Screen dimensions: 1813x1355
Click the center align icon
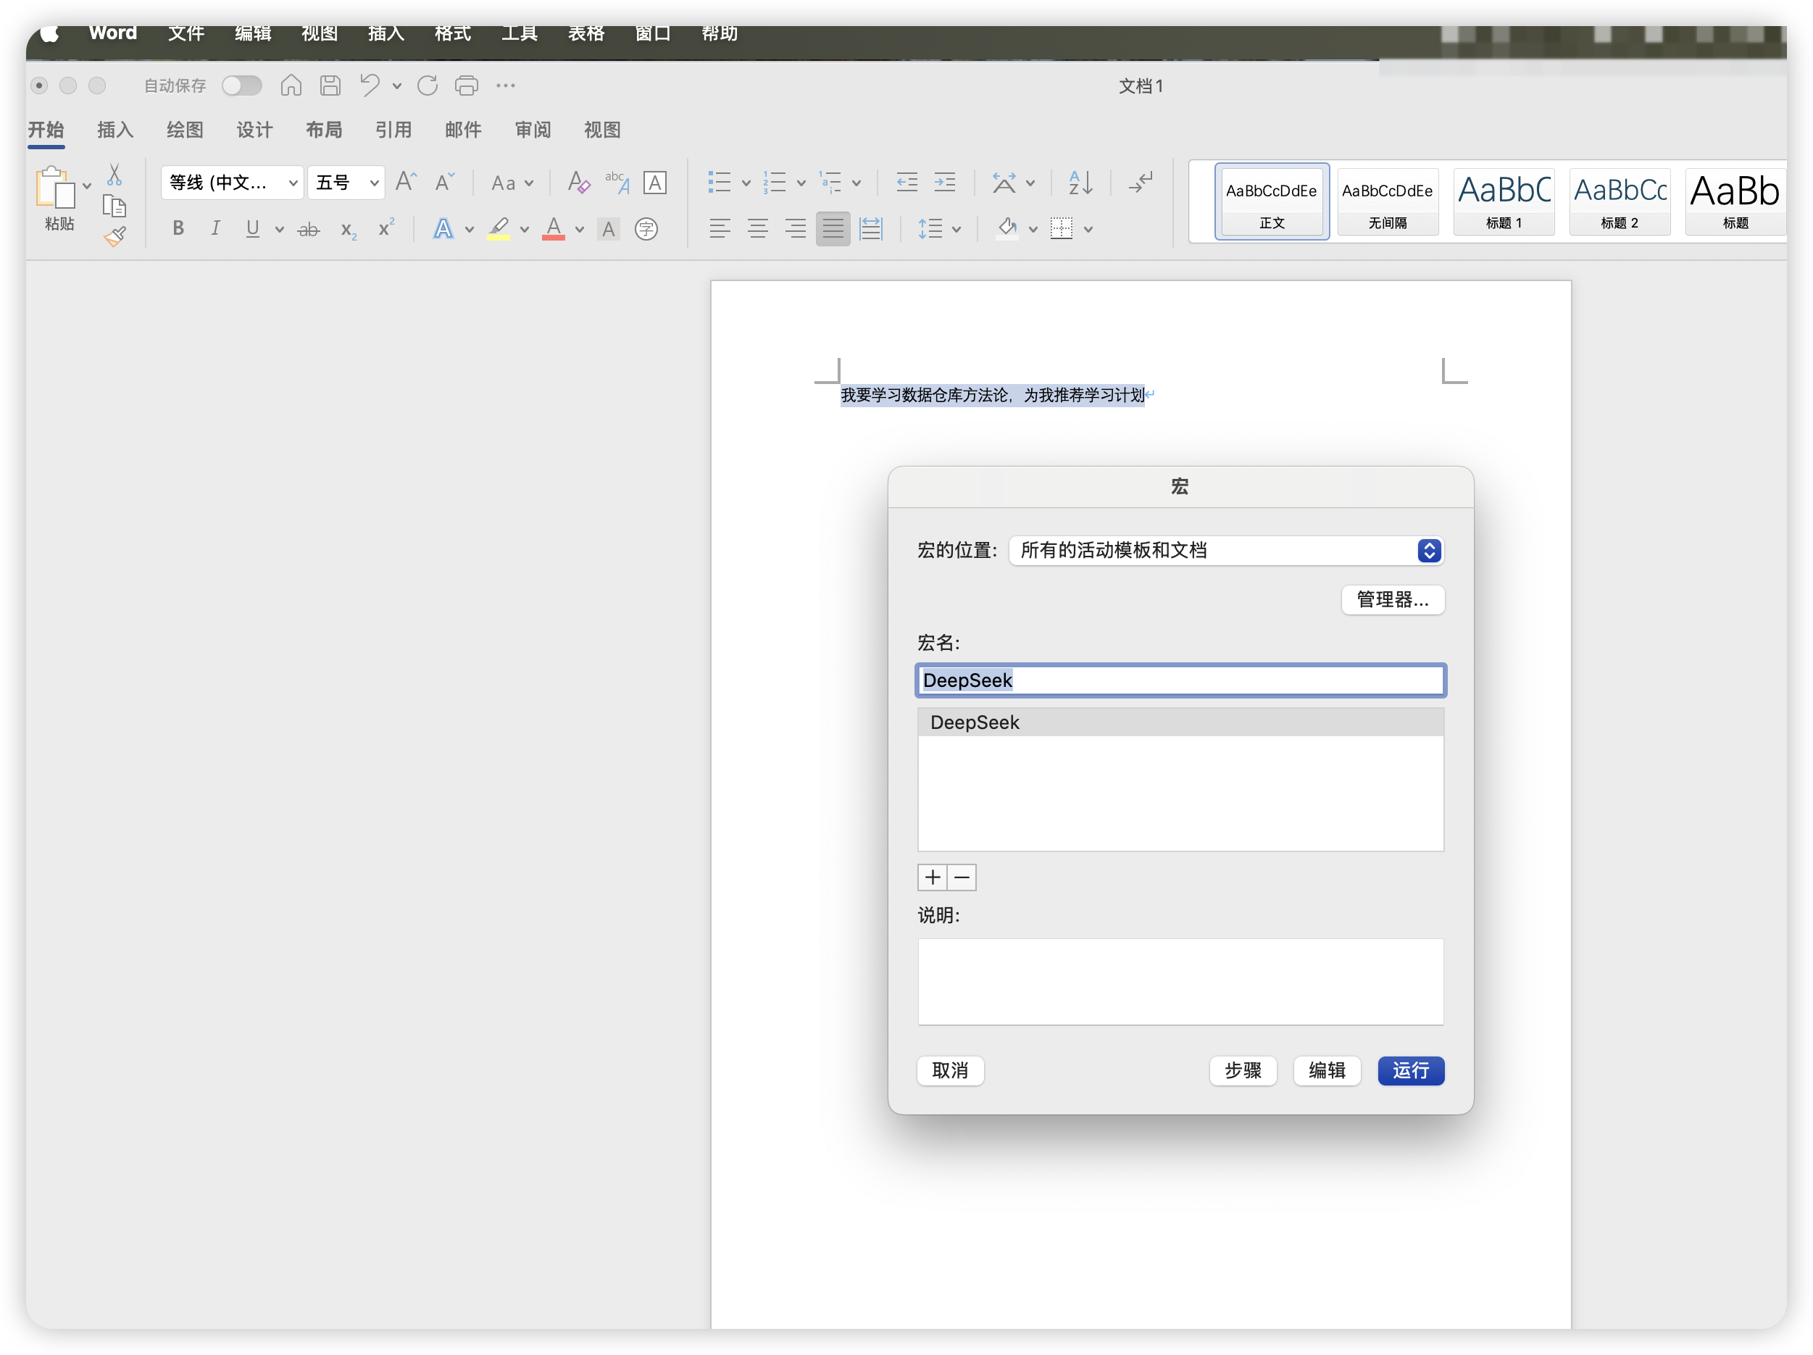tap(757, 229)
